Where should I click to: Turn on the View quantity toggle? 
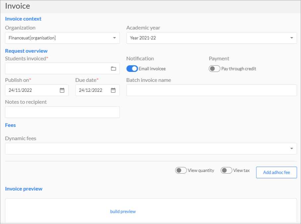(181, 170)
